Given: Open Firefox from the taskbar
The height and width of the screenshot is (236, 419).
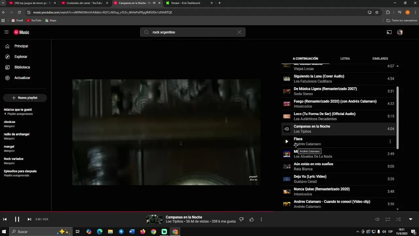Looking at the screenshot, I should click(143, 232).
